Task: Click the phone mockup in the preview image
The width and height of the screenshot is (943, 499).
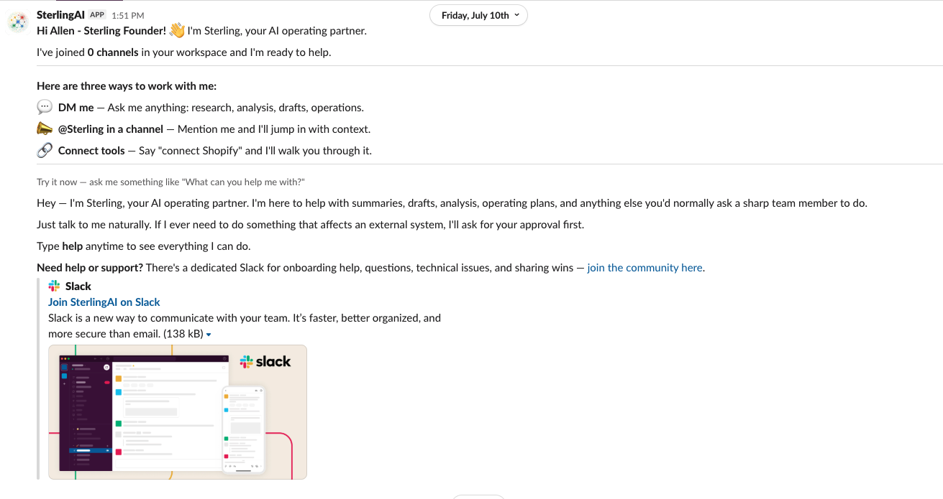Action: 244,430
